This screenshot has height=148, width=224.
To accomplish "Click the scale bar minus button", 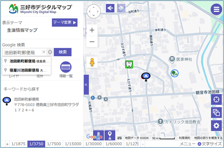I will click(143, 144).
